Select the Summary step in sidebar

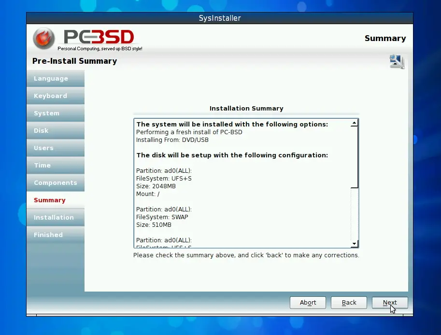[56, 200]
